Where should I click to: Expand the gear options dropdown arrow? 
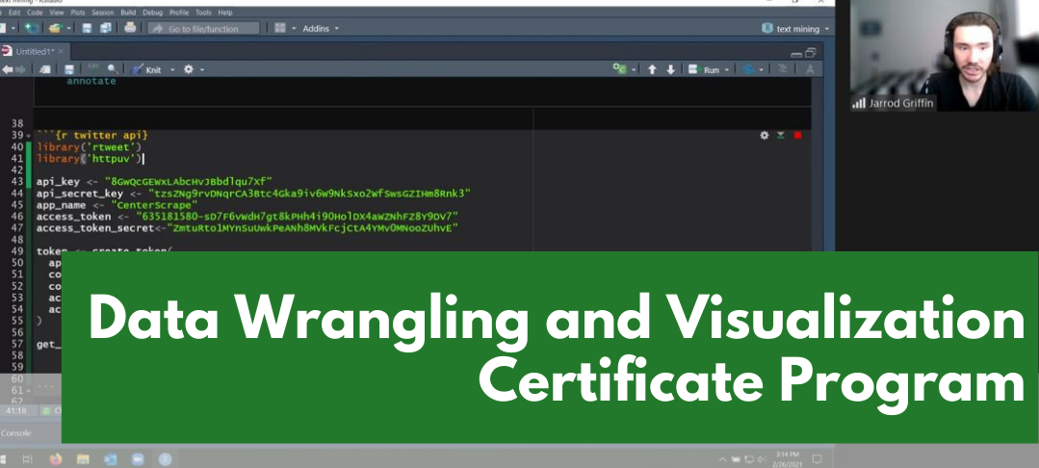[x=202, y=70]
